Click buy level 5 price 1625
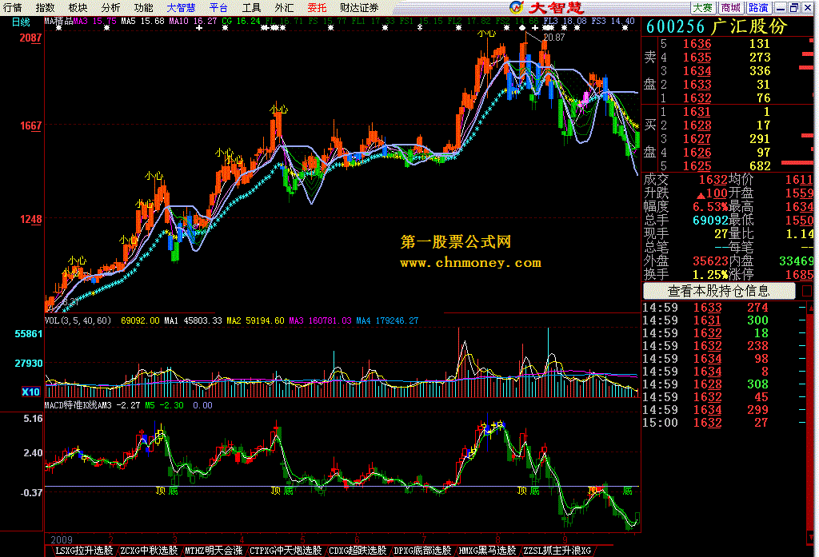Viewport: 819px width, 557px height. click(697, 166)
